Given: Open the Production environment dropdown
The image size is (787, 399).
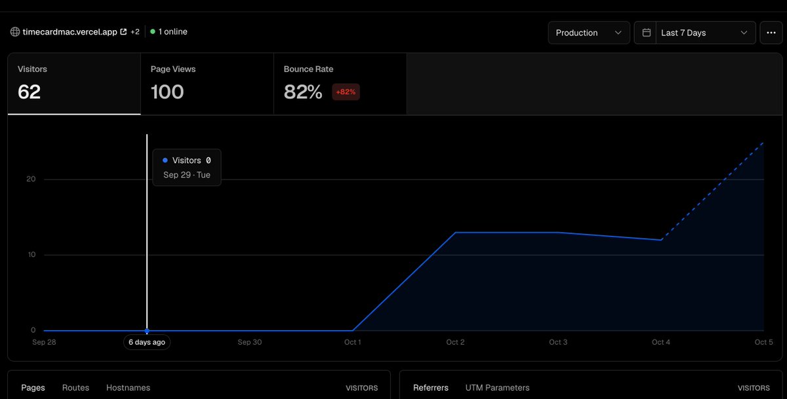Looking at the screenshot, I should [x=589, y=33].
